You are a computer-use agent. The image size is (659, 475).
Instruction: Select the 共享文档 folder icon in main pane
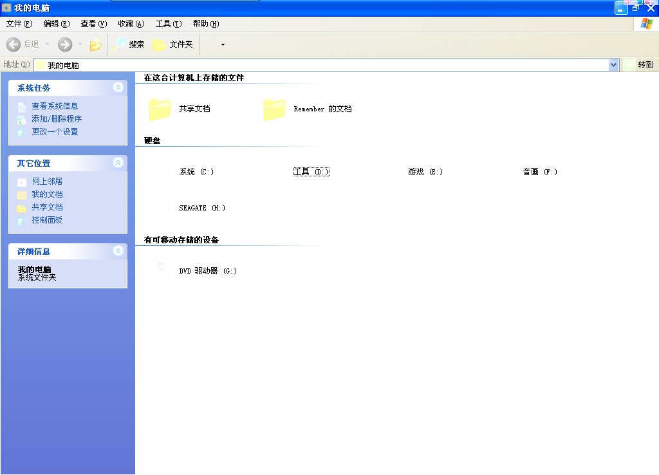pyautogui.click(x=160, y=109)
